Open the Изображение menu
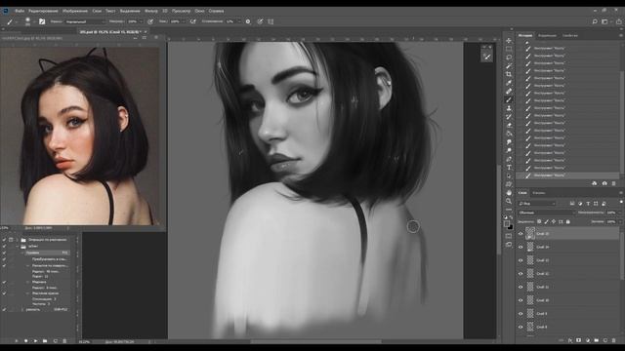Image resolution: width=625 pixels, height=351 pixels. click(x=75, y=11)
